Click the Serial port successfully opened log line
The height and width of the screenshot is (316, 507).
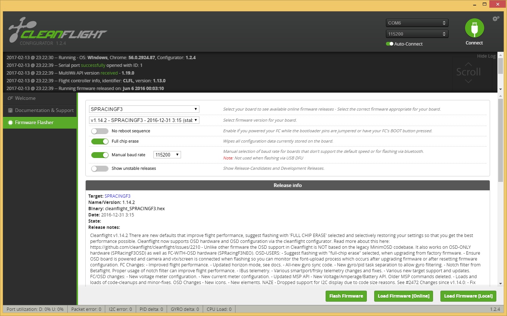click(74, 65)
